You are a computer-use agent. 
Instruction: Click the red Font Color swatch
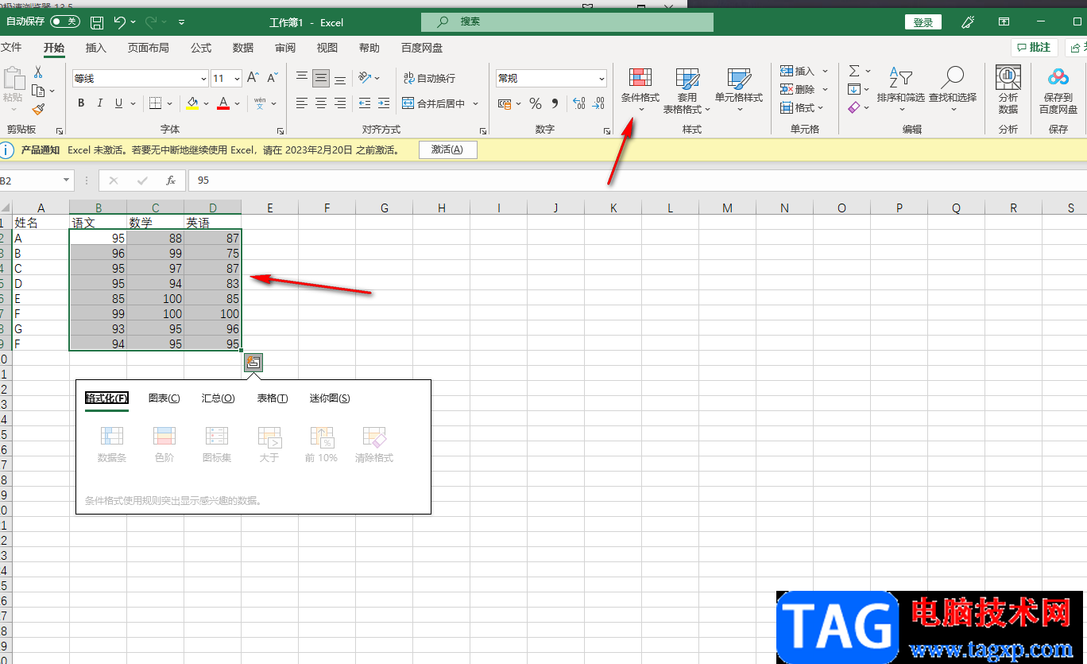[223, 103]
